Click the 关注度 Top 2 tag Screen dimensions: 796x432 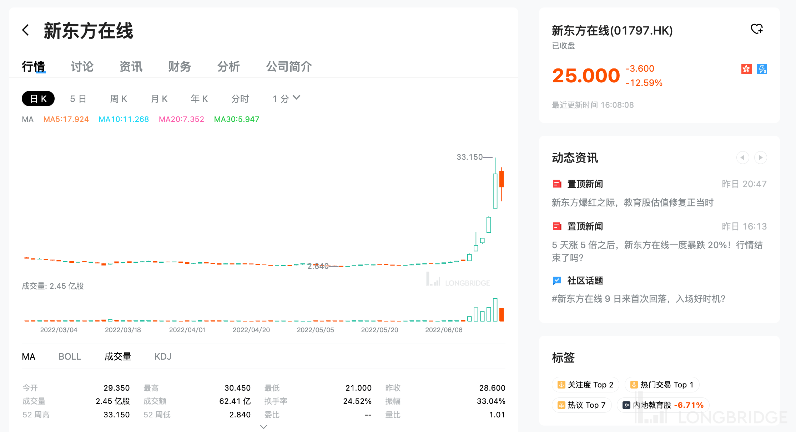click(585, 385)
